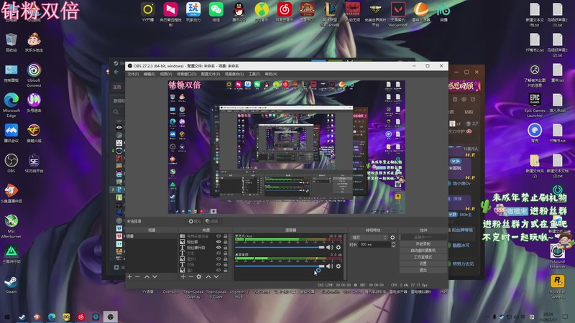The image size is (575, 323).
Task: Click the 退出 exit button
Action: click(x=423, y=271)
